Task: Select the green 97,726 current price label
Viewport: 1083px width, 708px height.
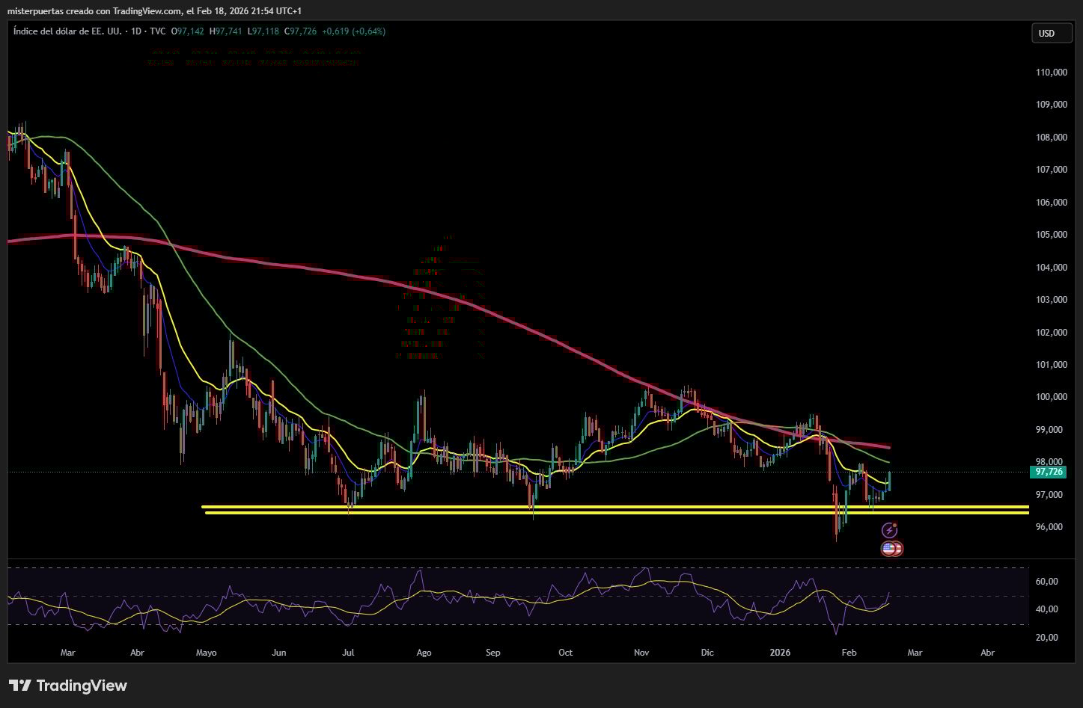Action: (1049, 472)
